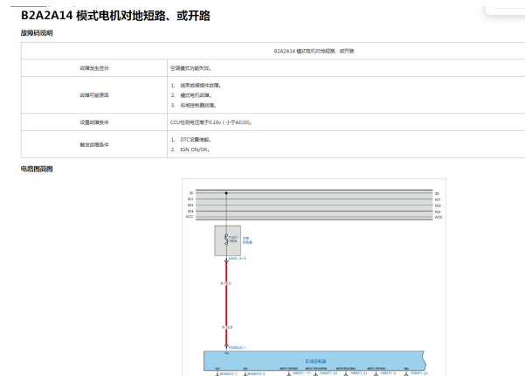This screenshot has width=525, height=376.
Task: Click the 触发故障条件 row label
Action: pyautogui.click(x=94, y=145)
